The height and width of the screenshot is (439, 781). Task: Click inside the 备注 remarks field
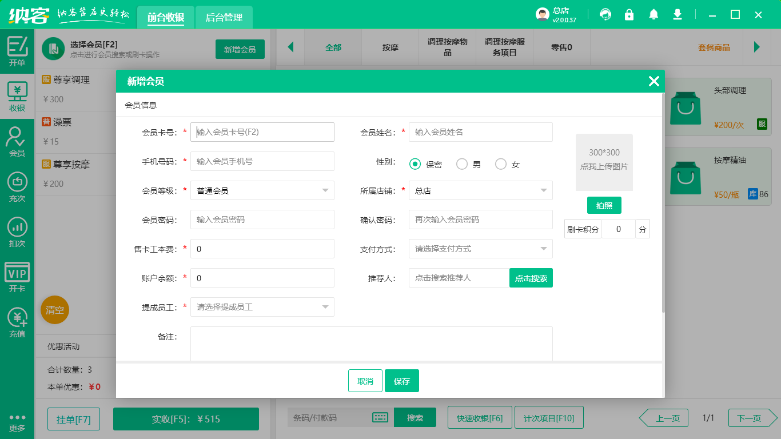click(x=372, y=343)
